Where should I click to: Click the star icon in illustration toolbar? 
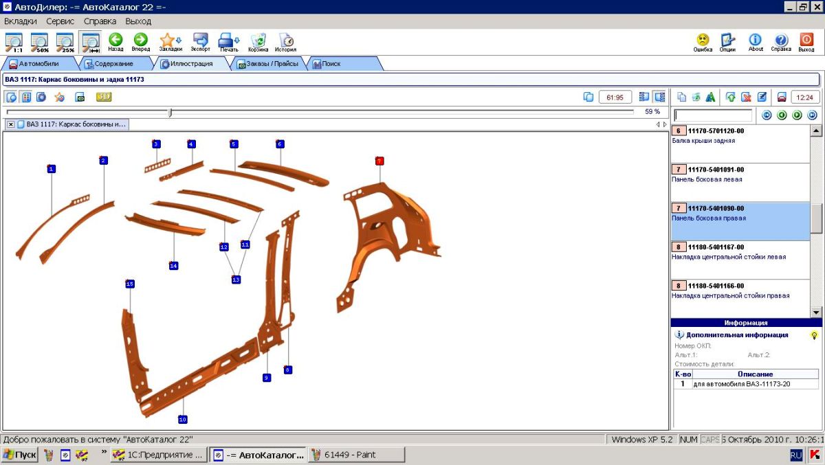60,97
